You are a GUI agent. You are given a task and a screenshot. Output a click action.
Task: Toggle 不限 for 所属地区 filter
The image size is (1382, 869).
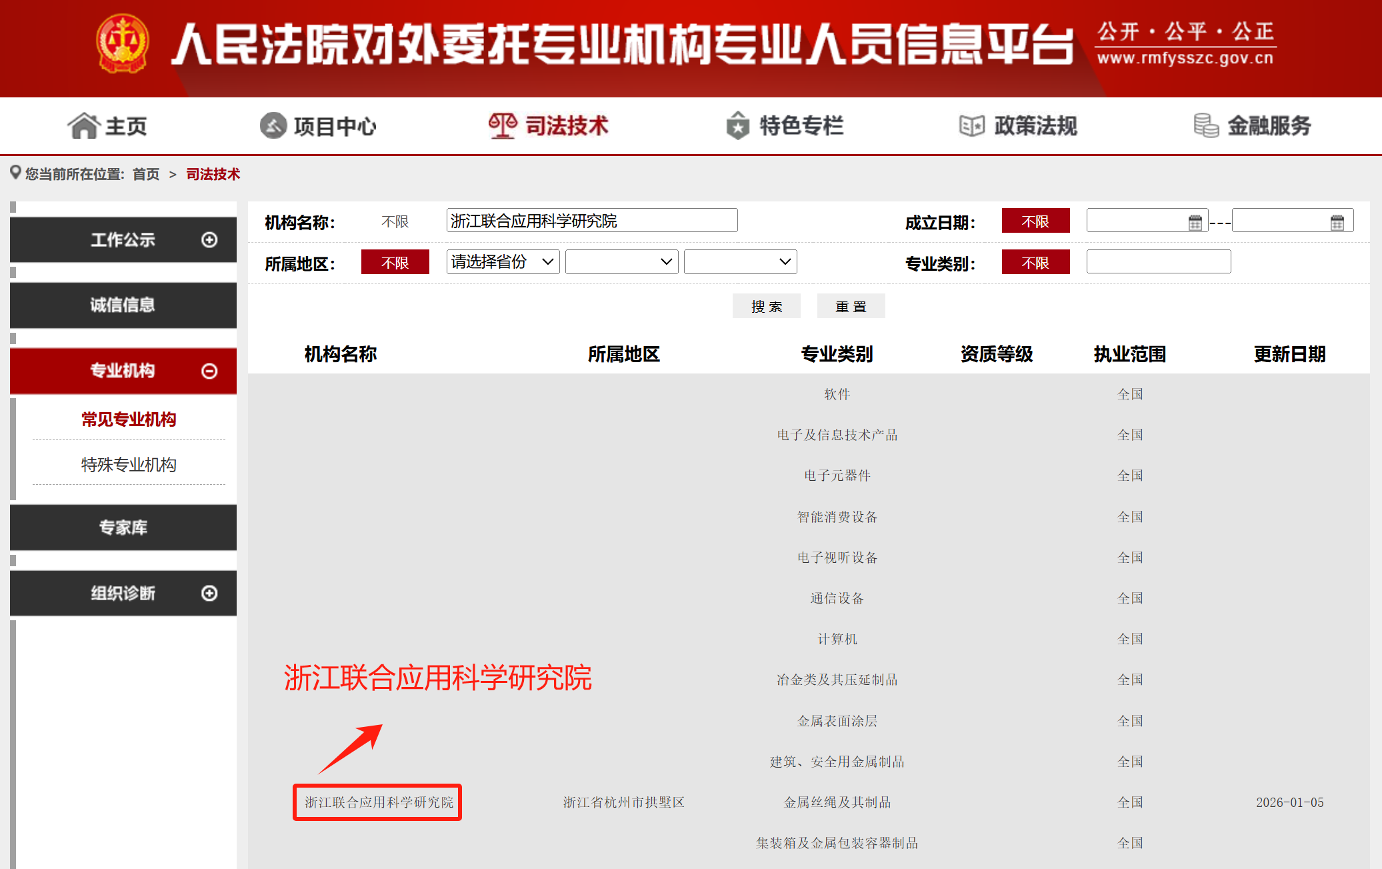[x=395, y=261]
